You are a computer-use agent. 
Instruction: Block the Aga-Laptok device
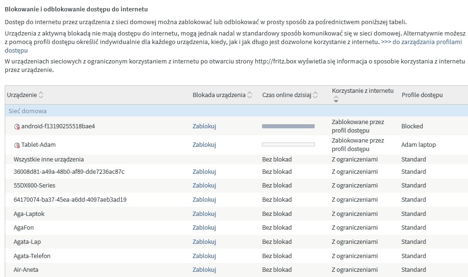tap(204, 214)
